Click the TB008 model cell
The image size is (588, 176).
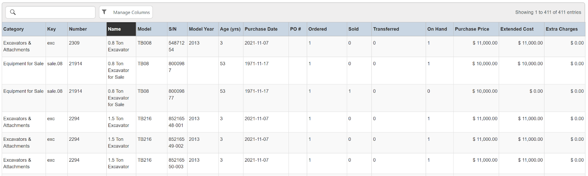(x=144, y=43)
